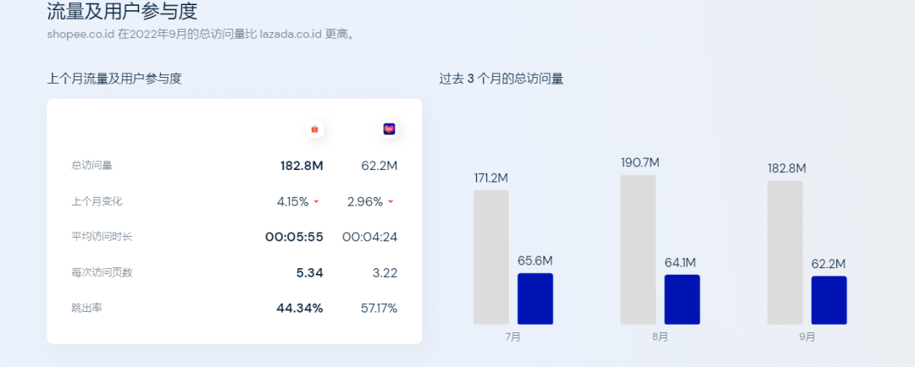Click the 9月 axis label

coord(807,337)
